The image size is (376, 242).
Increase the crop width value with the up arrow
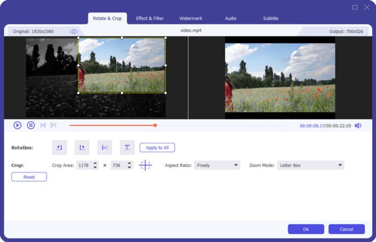pyautogui.click(x=95, y=163)
